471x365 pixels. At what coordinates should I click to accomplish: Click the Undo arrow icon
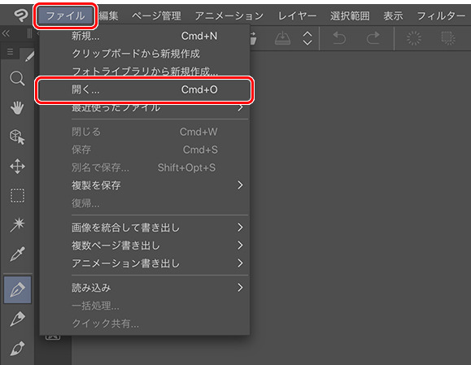(x=339, y=38)
